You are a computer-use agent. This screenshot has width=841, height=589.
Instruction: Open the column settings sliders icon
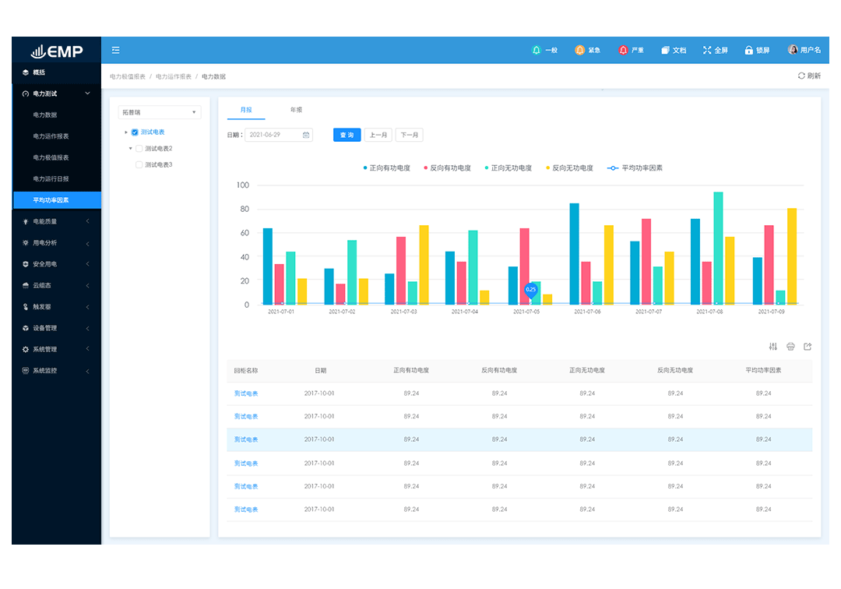773,347
